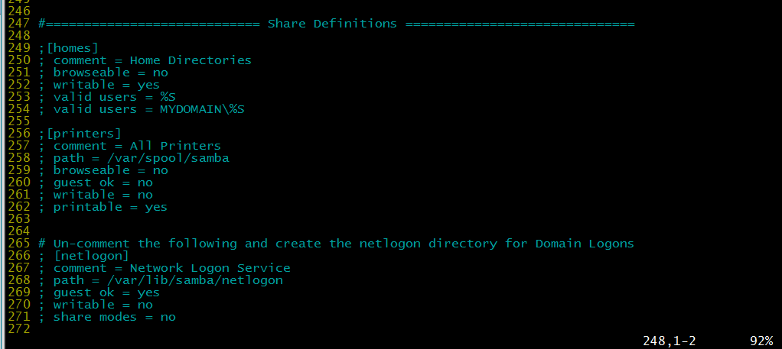Place cursor on the [printers] section line

coord(80,134)
